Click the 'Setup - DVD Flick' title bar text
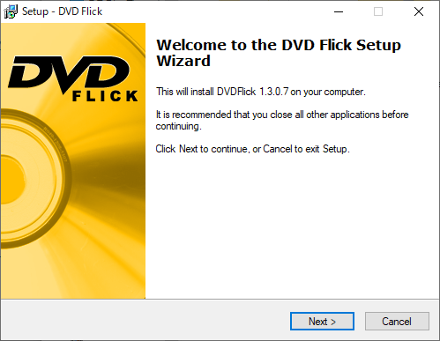440x341 pixels. 62,11
